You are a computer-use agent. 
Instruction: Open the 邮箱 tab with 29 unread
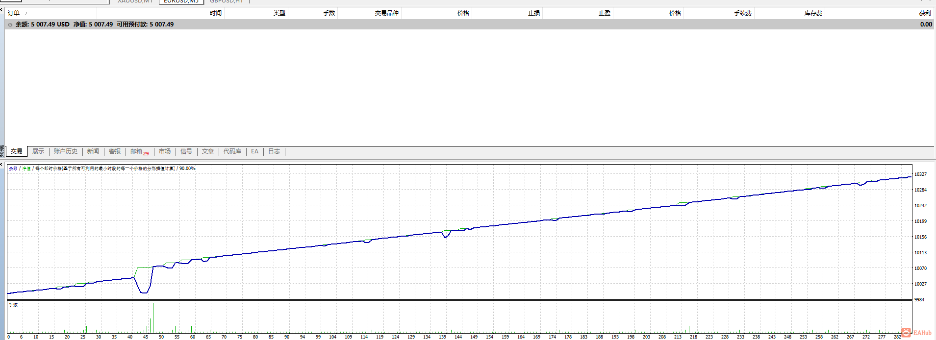139,152
